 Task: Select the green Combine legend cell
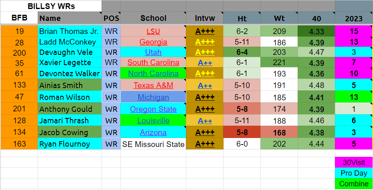[354, 183]
